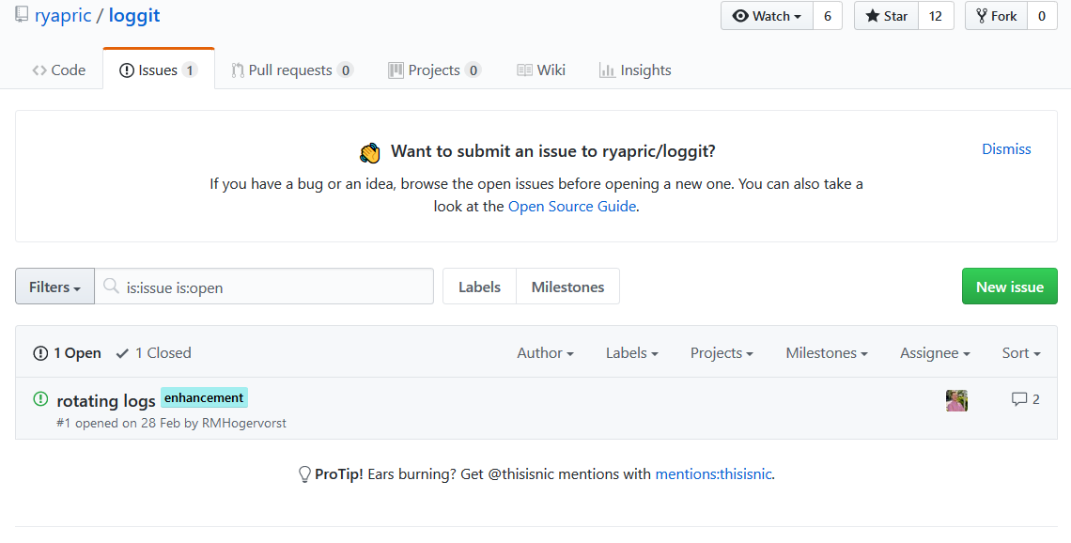Click the comment bubble icon on rotating logs

click(1018, 399)
